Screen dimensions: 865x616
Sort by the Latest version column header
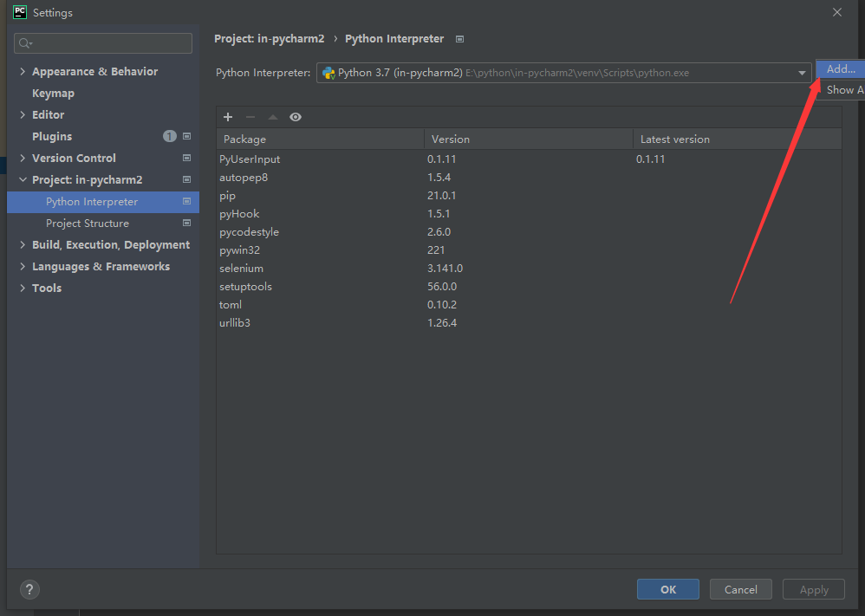[738, 139]
